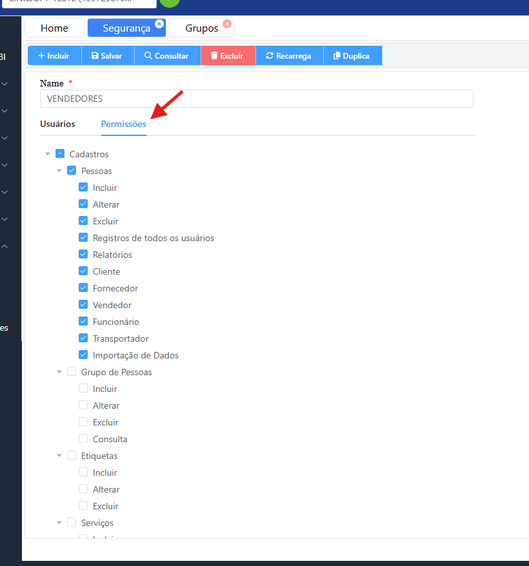The width and height of the screenshot is (529, 566).
Task: Uncheck Registros de todos os usuários
Action: (x=83, y=238)
